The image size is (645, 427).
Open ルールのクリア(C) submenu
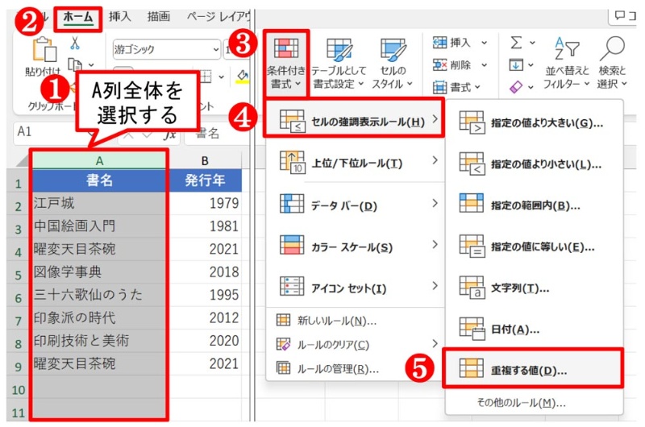coord(356,344)
